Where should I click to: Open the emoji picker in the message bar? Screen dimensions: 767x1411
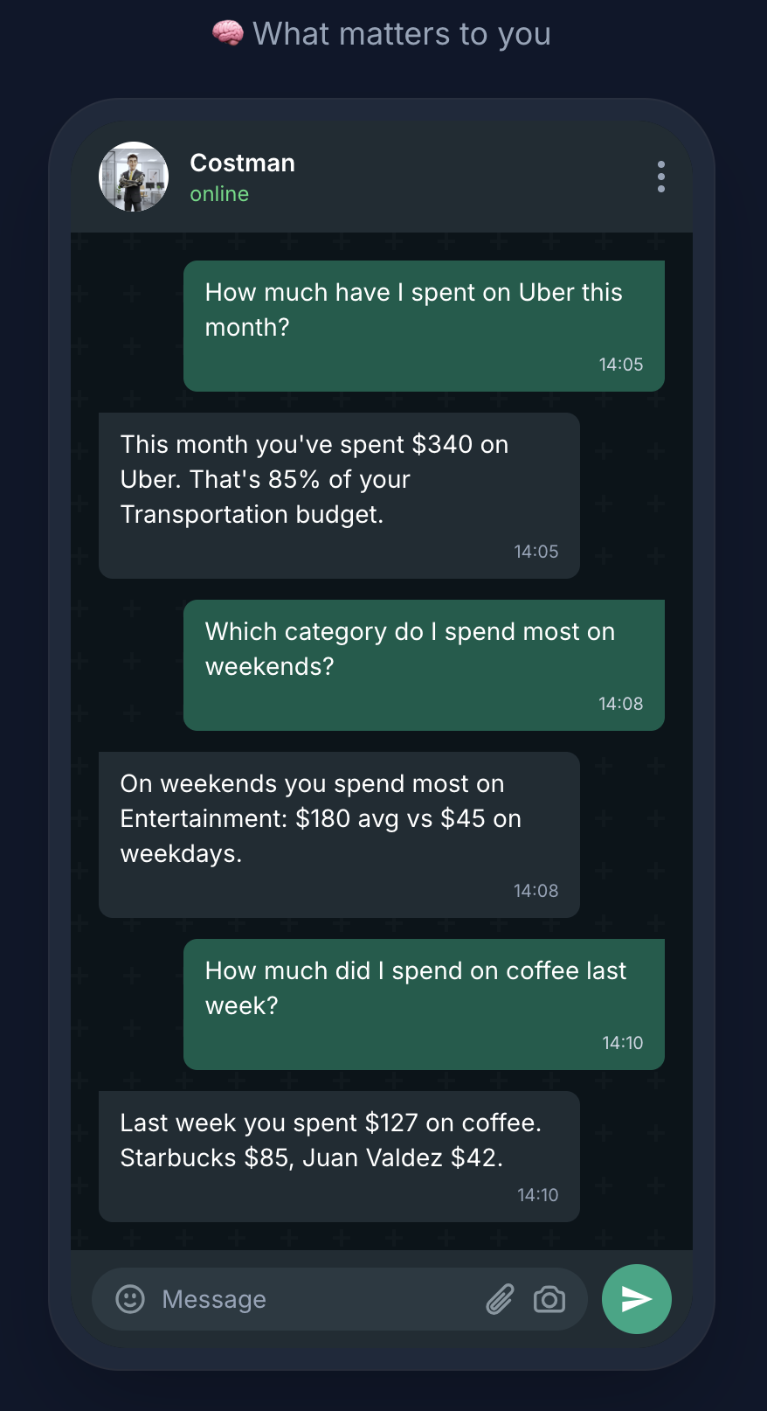coord(129,1299)
